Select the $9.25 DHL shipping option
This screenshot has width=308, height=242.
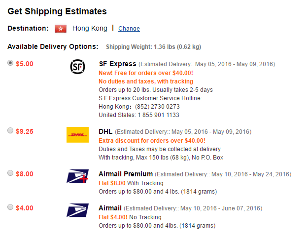point(11,130)
